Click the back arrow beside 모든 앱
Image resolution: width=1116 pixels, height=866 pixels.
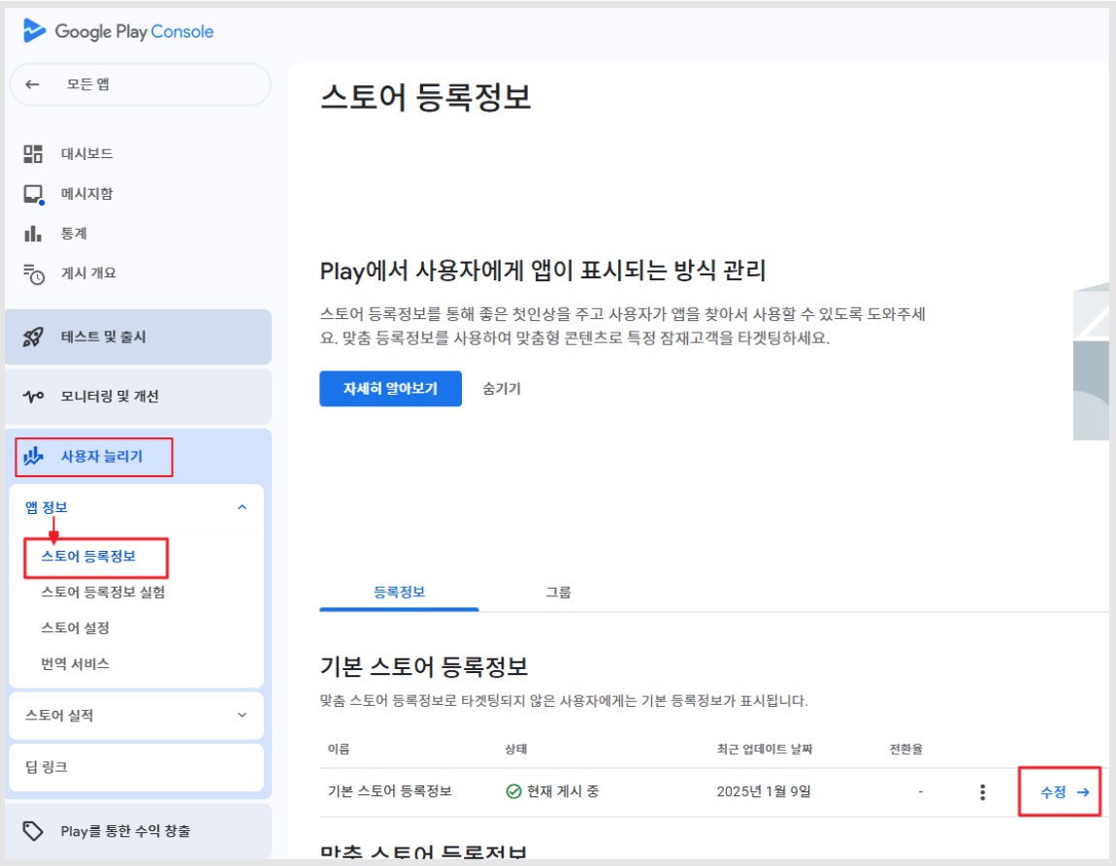point(32,84)
